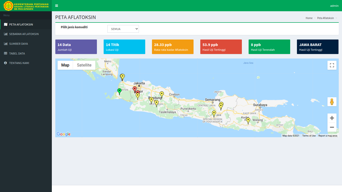Go to Sebaran Aflatoksin page
This screenshot has height=192, width=342.
[26, 34]
